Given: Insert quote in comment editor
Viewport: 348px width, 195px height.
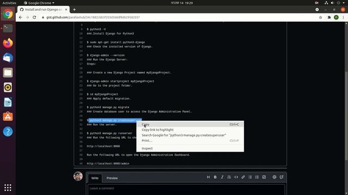Looking at the screenshot, I should pos(229,177).
